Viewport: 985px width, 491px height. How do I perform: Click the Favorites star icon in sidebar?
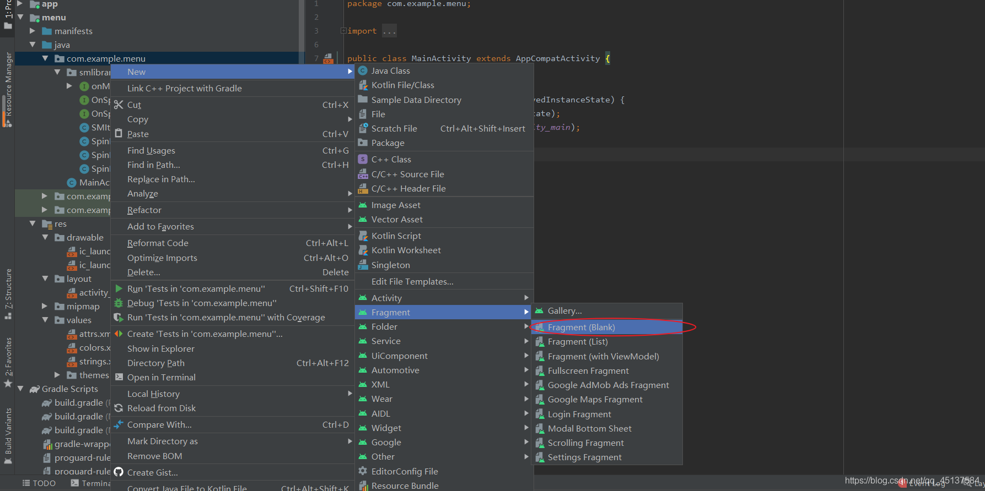pos(8,383)
